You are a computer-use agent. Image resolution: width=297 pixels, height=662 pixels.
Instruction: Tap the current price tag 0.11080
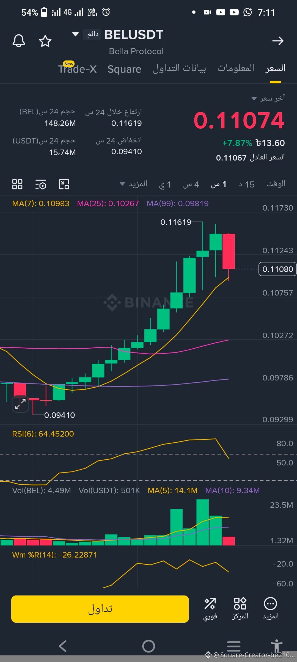(277, 269)
